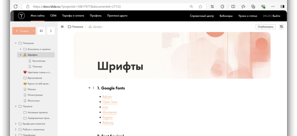Collapse the sidebar with the menu icon
The height and width of the screenshot is (136, 297).
pos(62,27)
